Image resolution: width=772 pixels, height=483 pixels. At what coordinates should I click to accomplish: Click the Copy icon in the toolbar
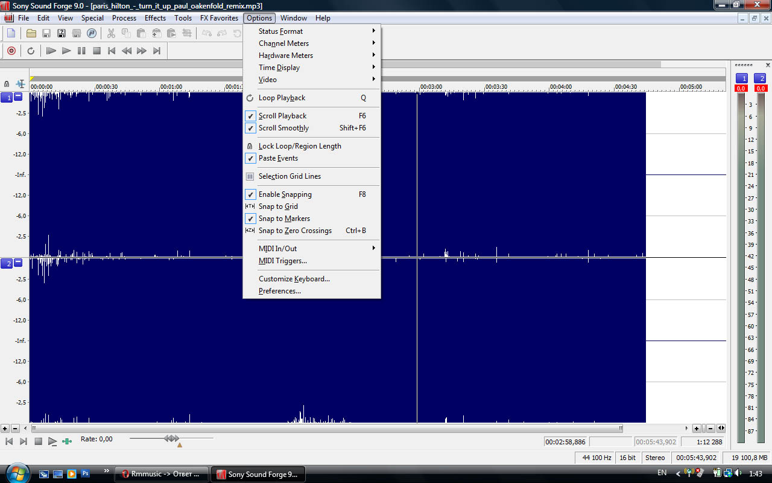(x=126, y=33)
